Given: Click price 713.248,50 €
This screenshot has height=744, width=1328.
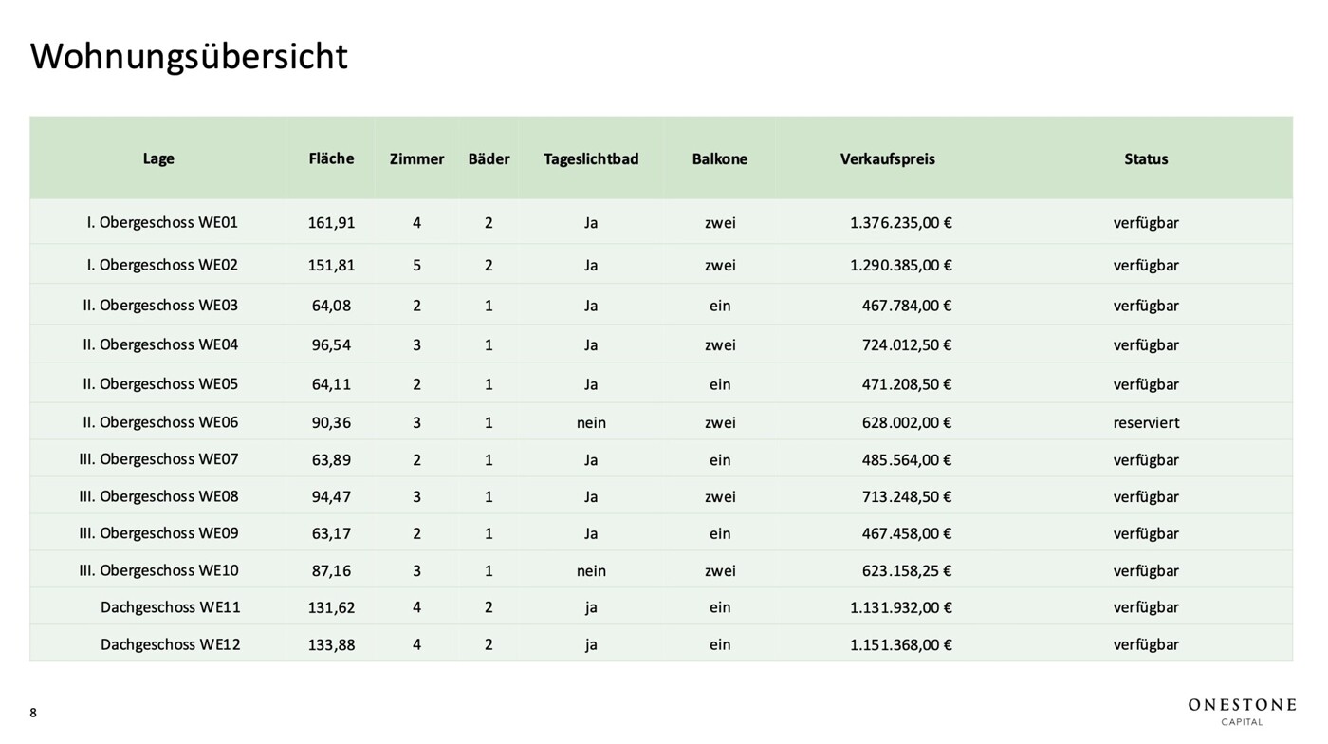Looking at the screenshot, I should (907, 496).
